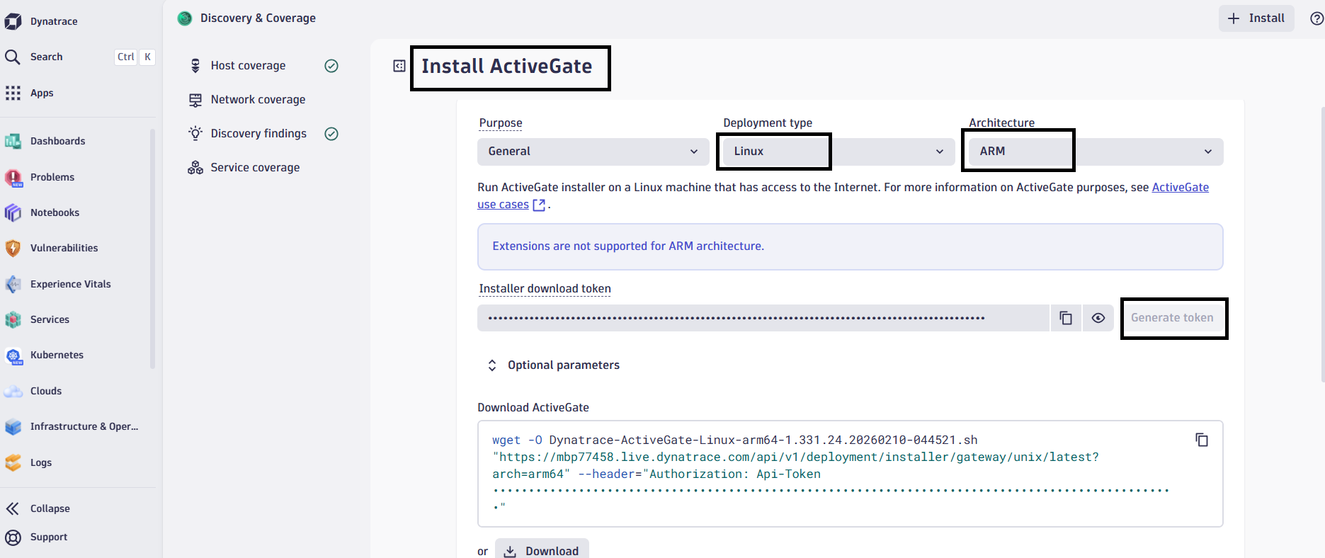1325x558 pixels.
Task: Open the ActiveGate use cases link
Action: pyautogui.click(x=1181, y=188)
